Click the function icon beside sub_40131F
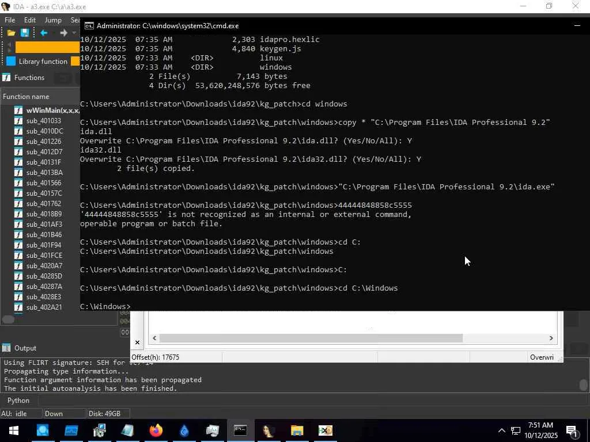This screenshot has height=442, width=590. [18, 162]
